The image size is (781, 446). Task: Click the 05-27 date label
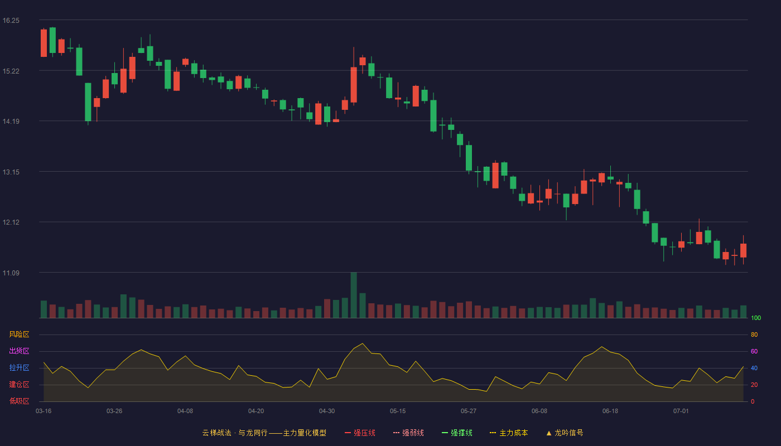(x=469, y=411)
